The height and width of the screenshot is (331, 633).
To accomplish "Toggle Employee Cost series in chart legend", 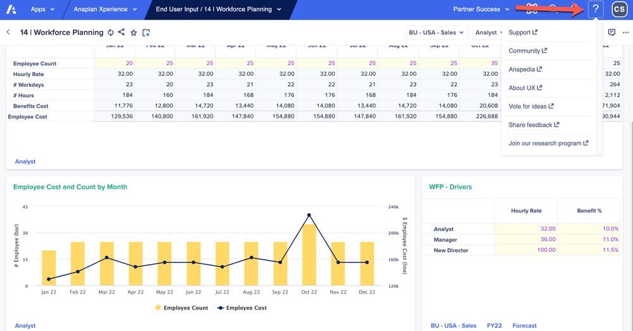I will 242,308.
